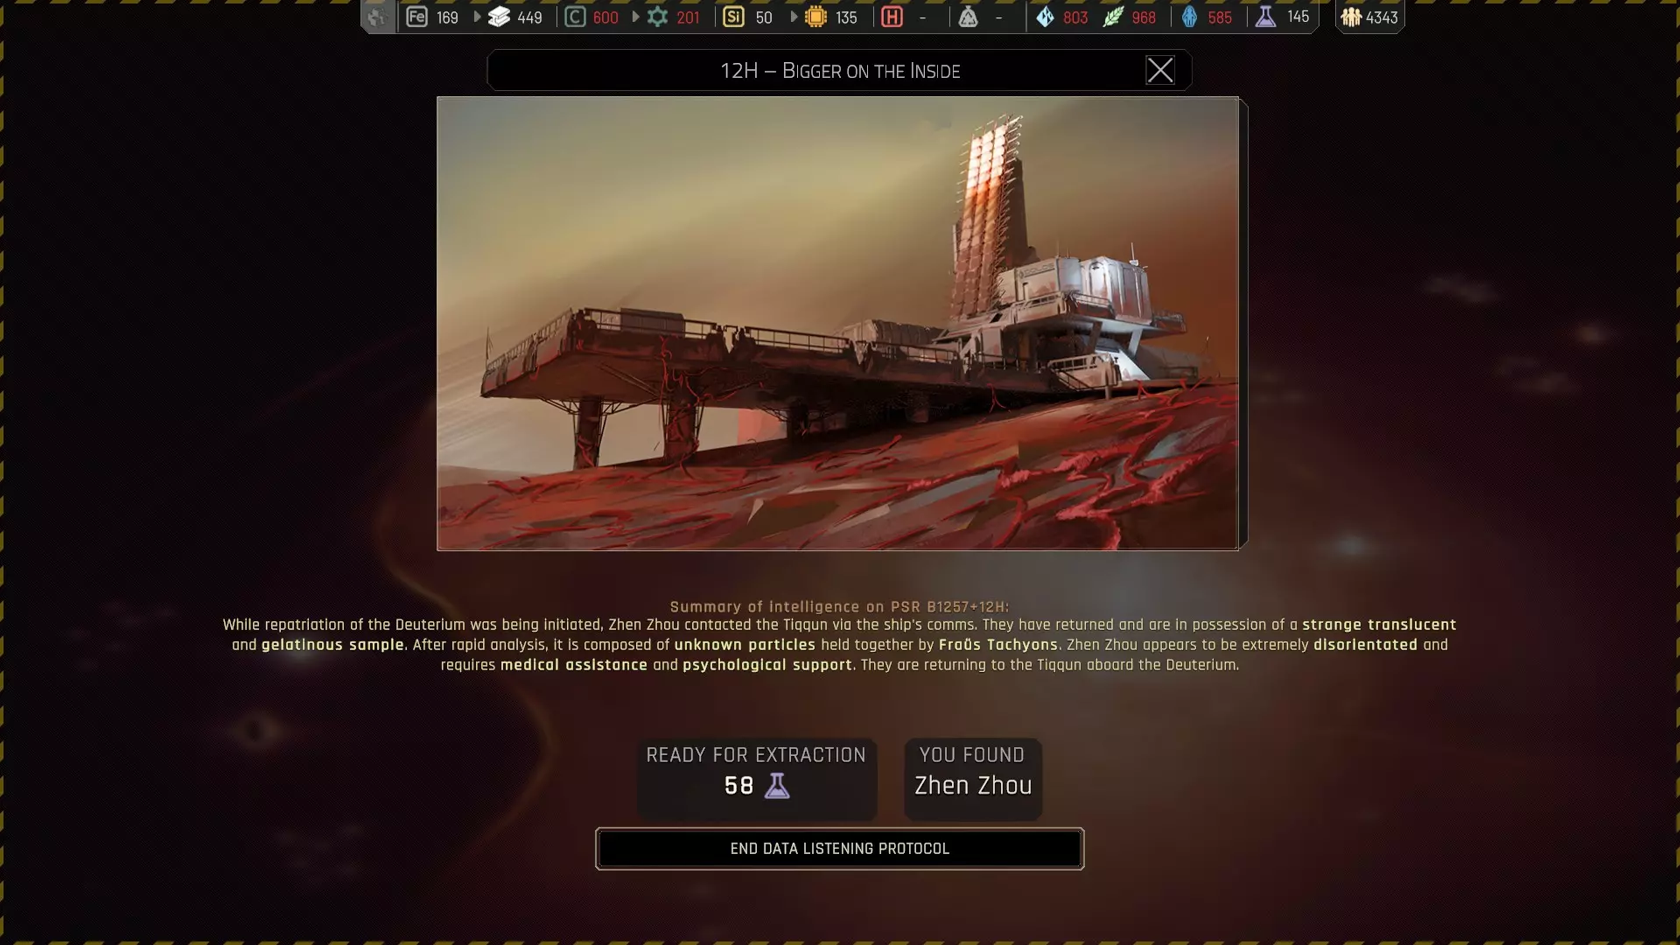Click the orange electronics chip icon
This screenshot has height=945, width=1680.
pyautogui.click(x=815, y=17)
